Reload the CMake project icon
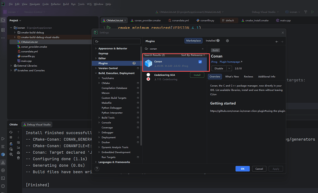This screenshot has height=193, width=318. coord(11,132)
